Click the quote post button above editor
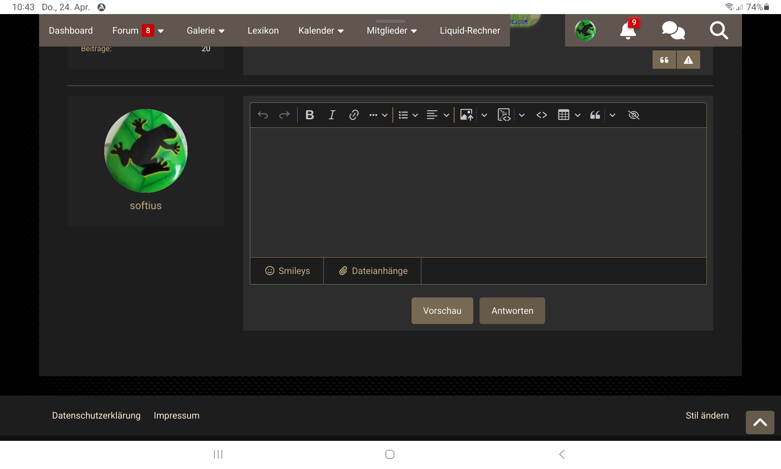 664,60
